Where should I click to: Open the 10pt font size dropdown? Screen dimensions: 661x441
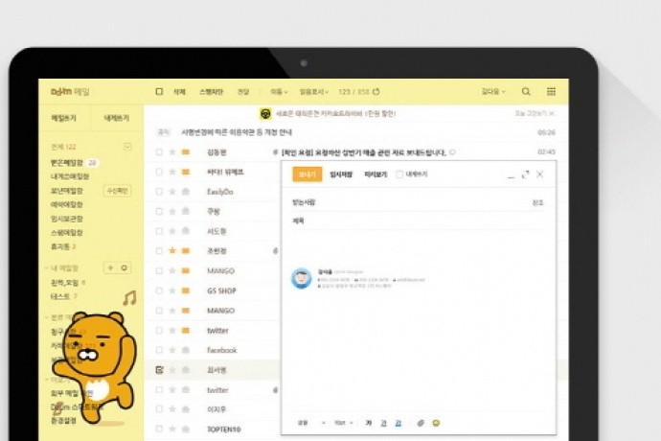pos(344,423)
